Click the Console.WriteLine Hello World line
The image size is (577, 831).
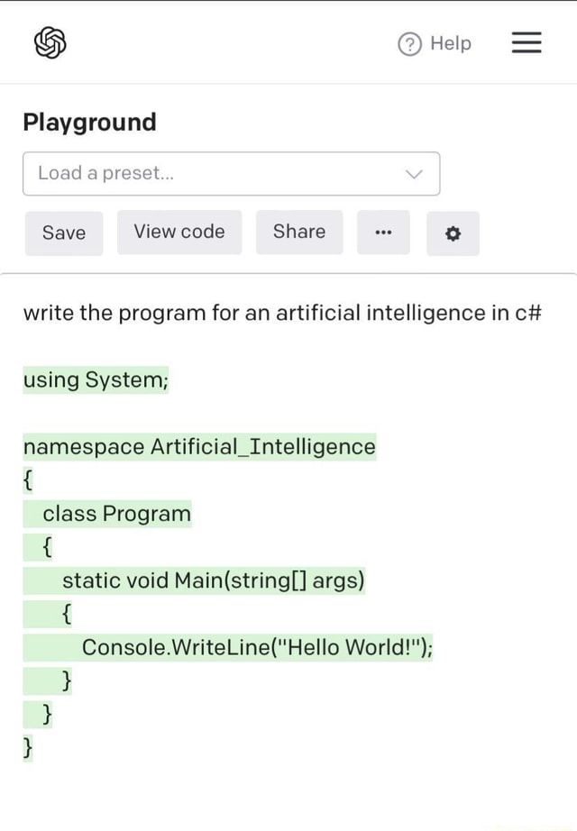pos(257,647)
